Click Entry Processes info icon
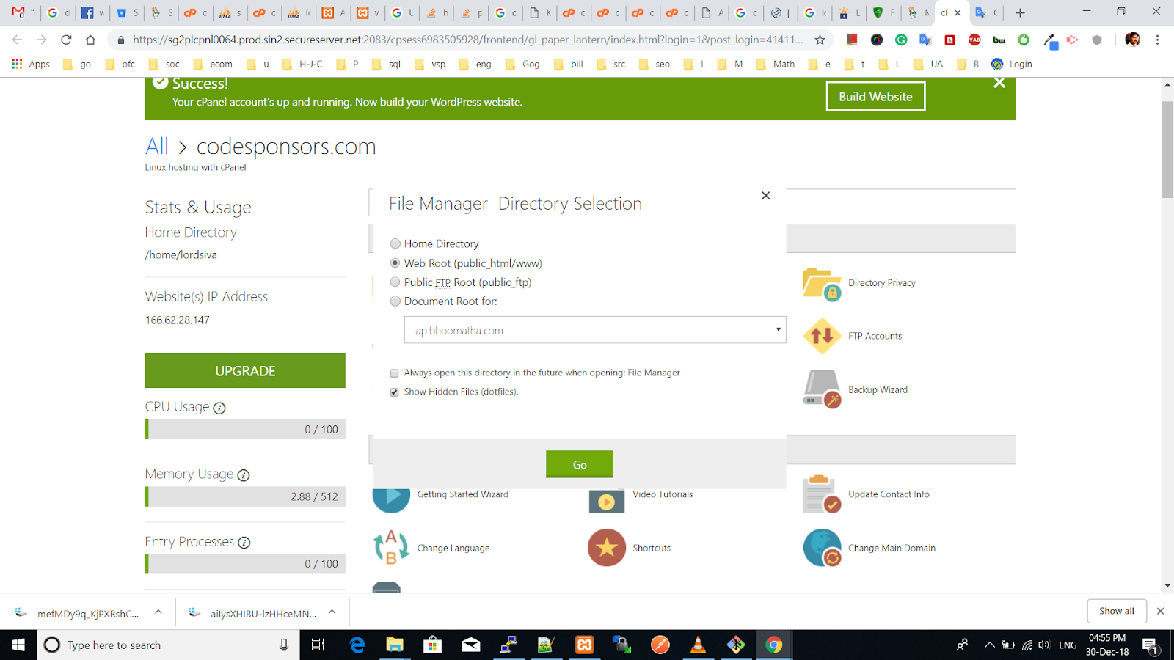 coord(244,543)
